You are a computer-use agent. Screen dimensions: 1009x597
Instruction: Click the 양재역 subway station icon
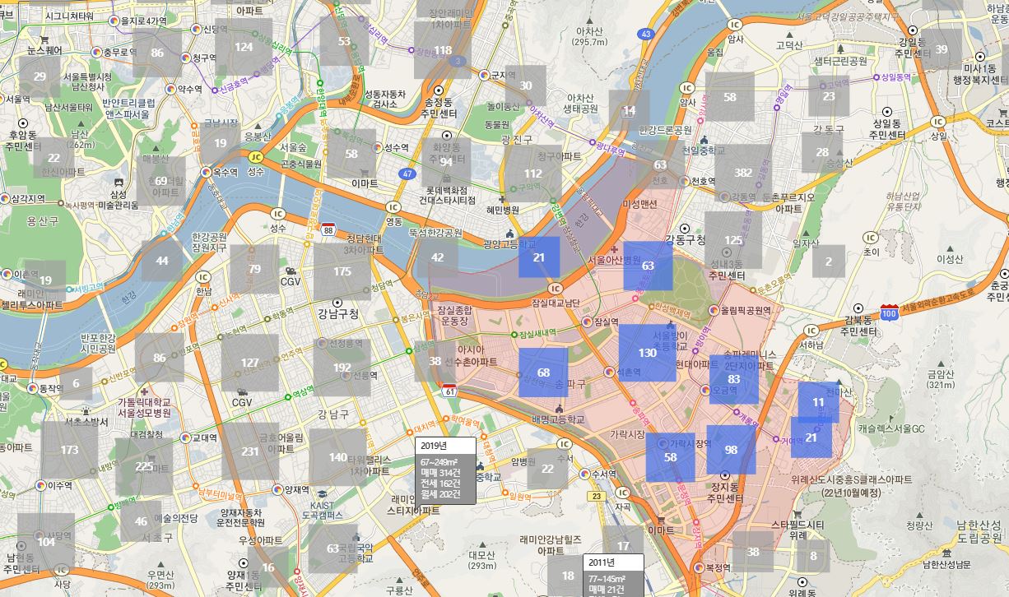pyautogui.click(x=277, y=489)
